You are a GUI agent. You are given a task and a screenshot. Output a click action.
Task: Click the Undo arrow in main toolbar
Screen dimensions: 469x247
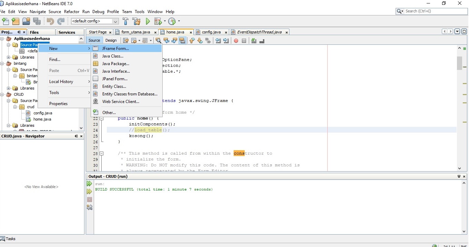pos(50,21)
